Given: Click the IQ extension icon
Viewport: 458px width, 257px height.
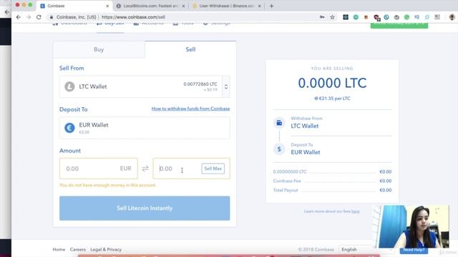Looking at the screenshot, I should coord(416,17).
